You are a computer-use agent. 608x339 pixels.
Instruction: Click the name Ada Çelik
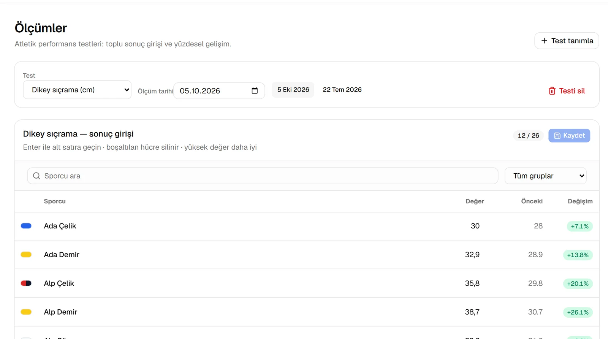(x=60, y=226)
